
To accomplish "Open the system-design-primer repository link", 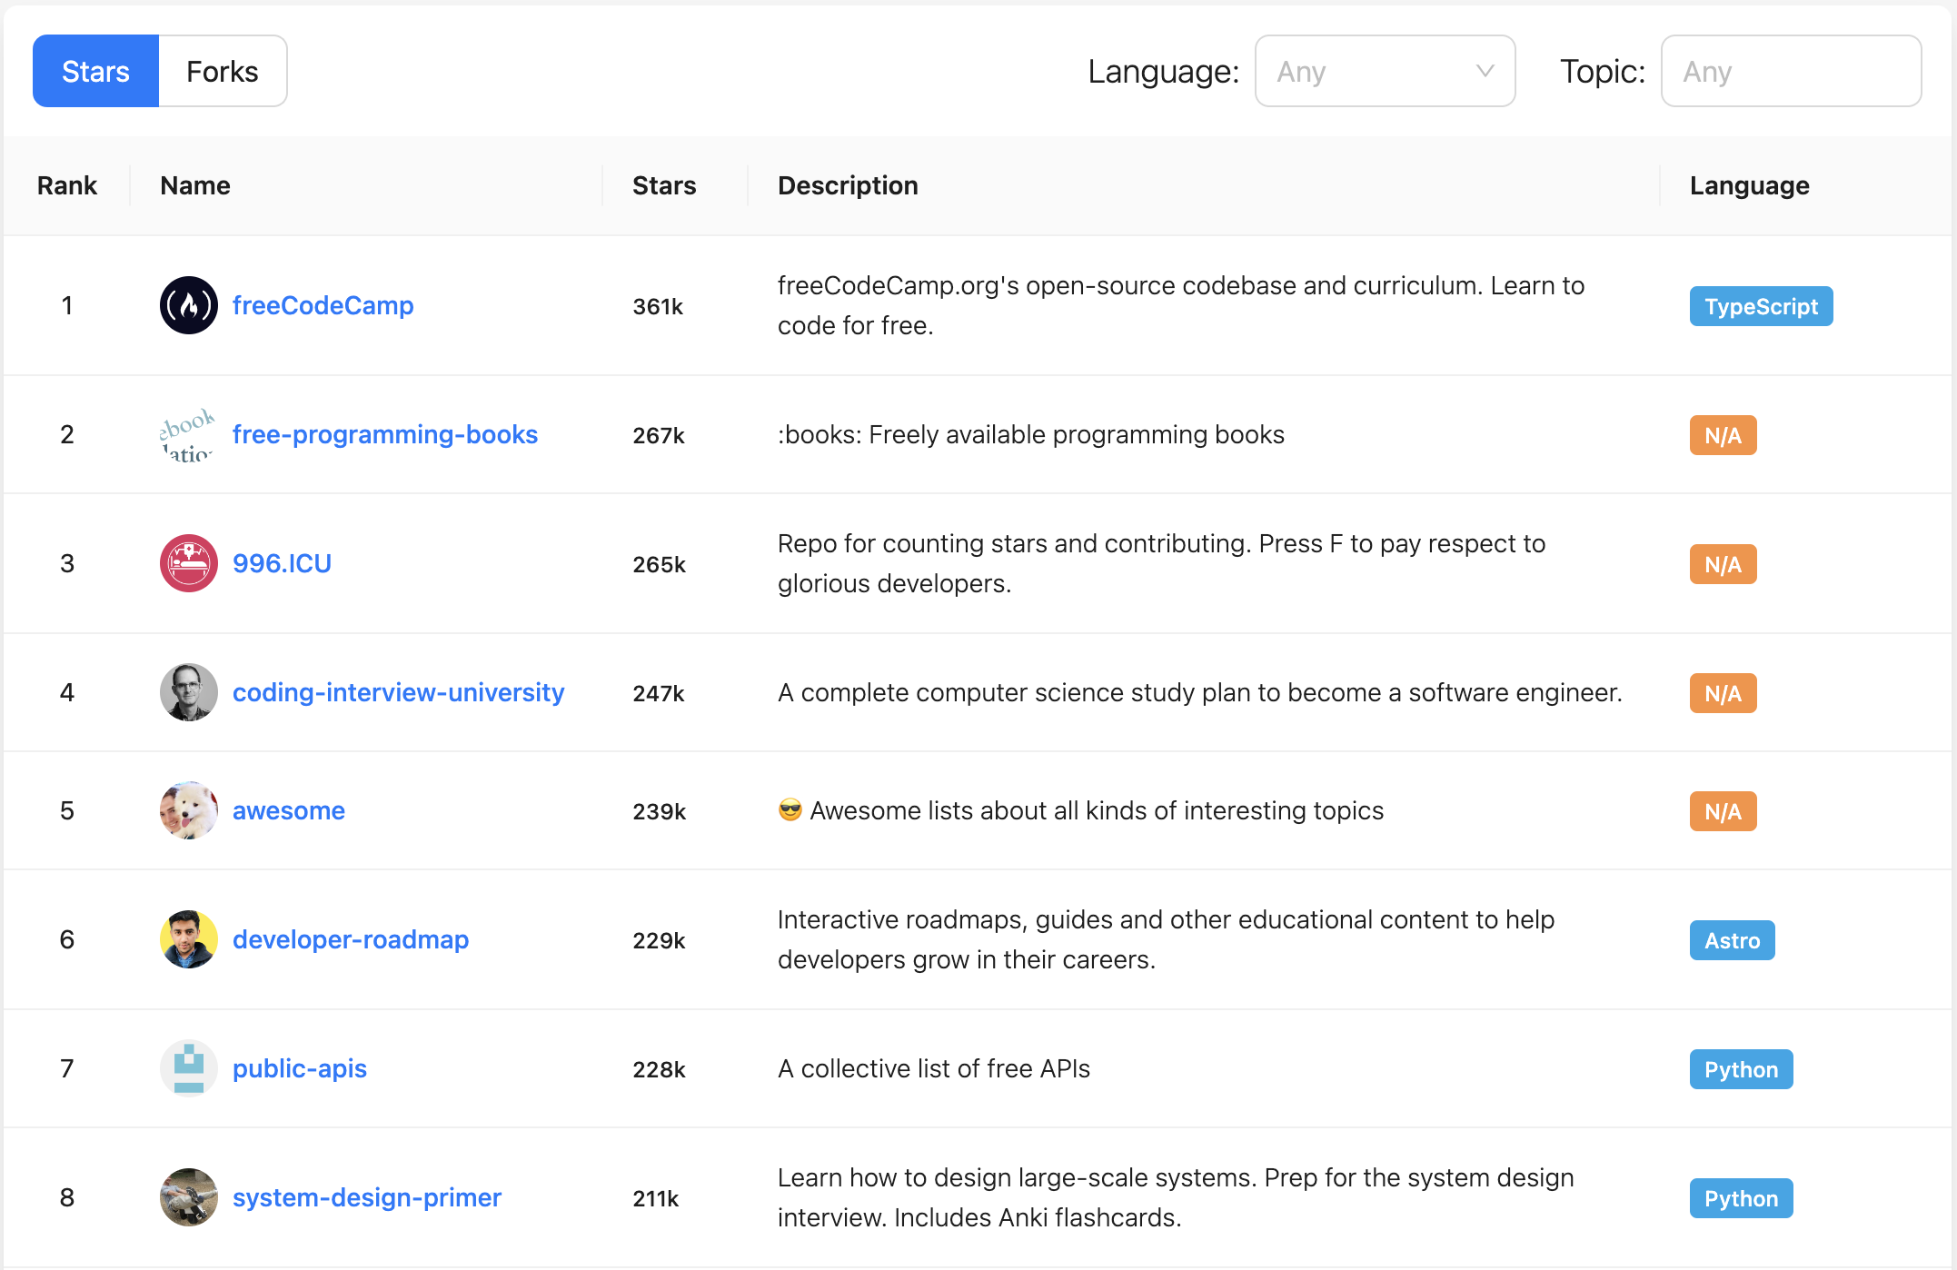I will [x=366, y=1197].
